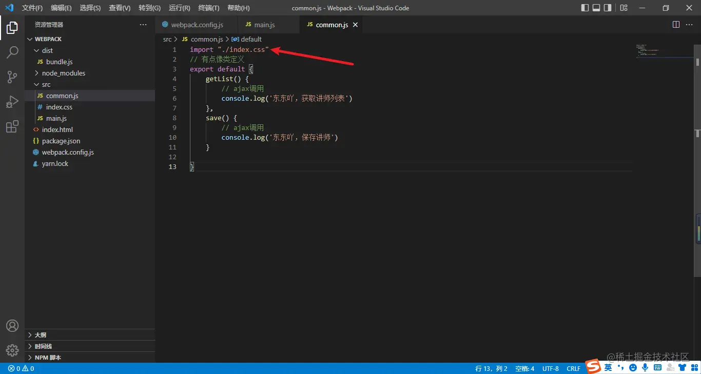Open bundle.js in the file tree
The height and width of the screenshot is (374, 701).
(90, 62)
